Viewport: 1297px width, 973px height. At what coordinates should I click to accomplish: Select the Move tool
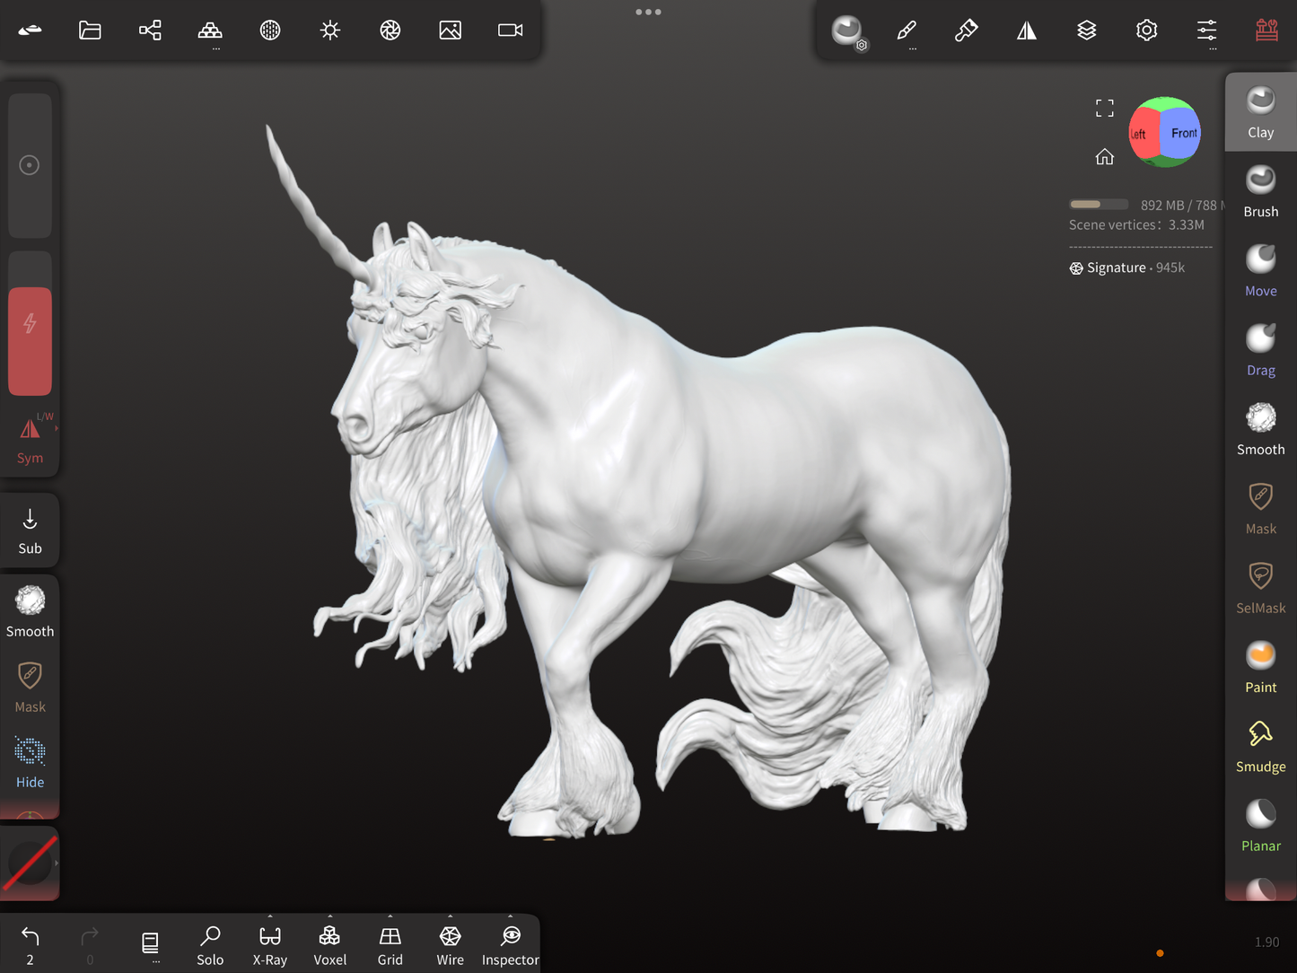[1260, 270]
